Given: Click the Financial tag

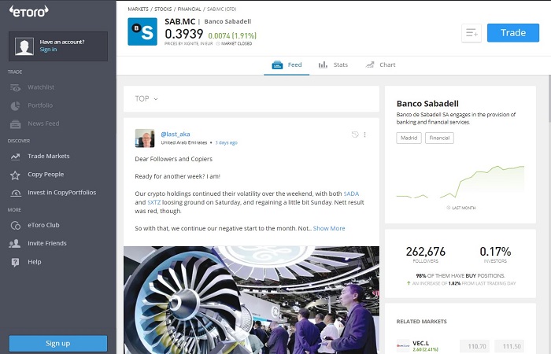Looking at the screenshot, I should click(x=439, y=138).
